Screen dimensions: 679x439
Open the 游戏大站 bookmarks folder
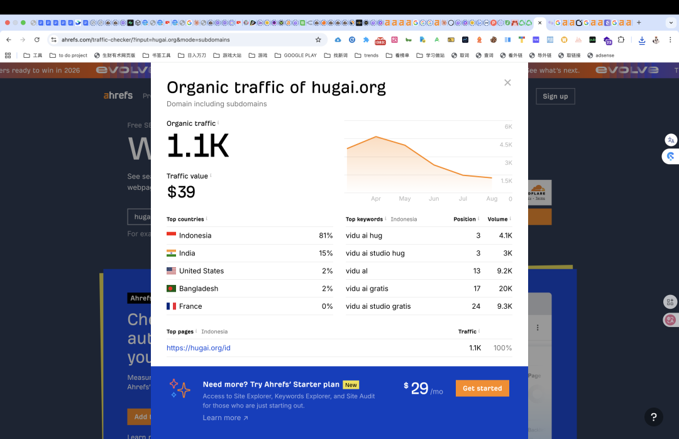[228, 55]
